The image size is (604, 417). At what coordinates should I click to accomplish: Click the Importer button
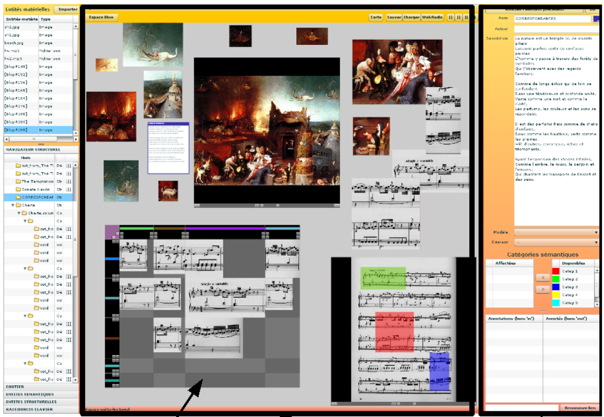[67, 9]
